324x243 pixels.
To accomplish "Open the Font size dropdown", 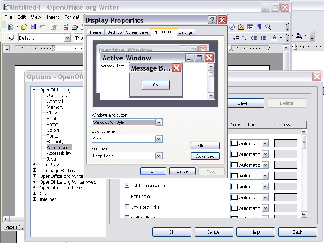I will (x=159, y=156).
